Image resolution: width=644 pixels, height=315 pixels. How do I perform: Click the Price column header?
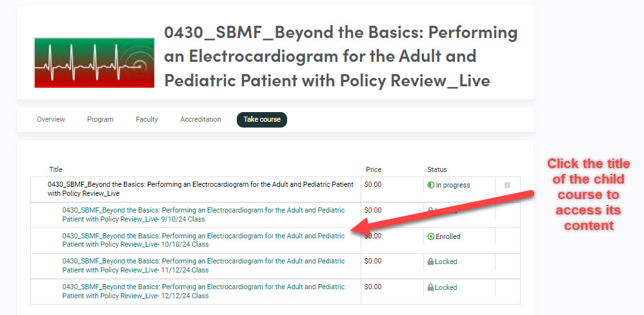pyautogui.click(x=373, y=169)
